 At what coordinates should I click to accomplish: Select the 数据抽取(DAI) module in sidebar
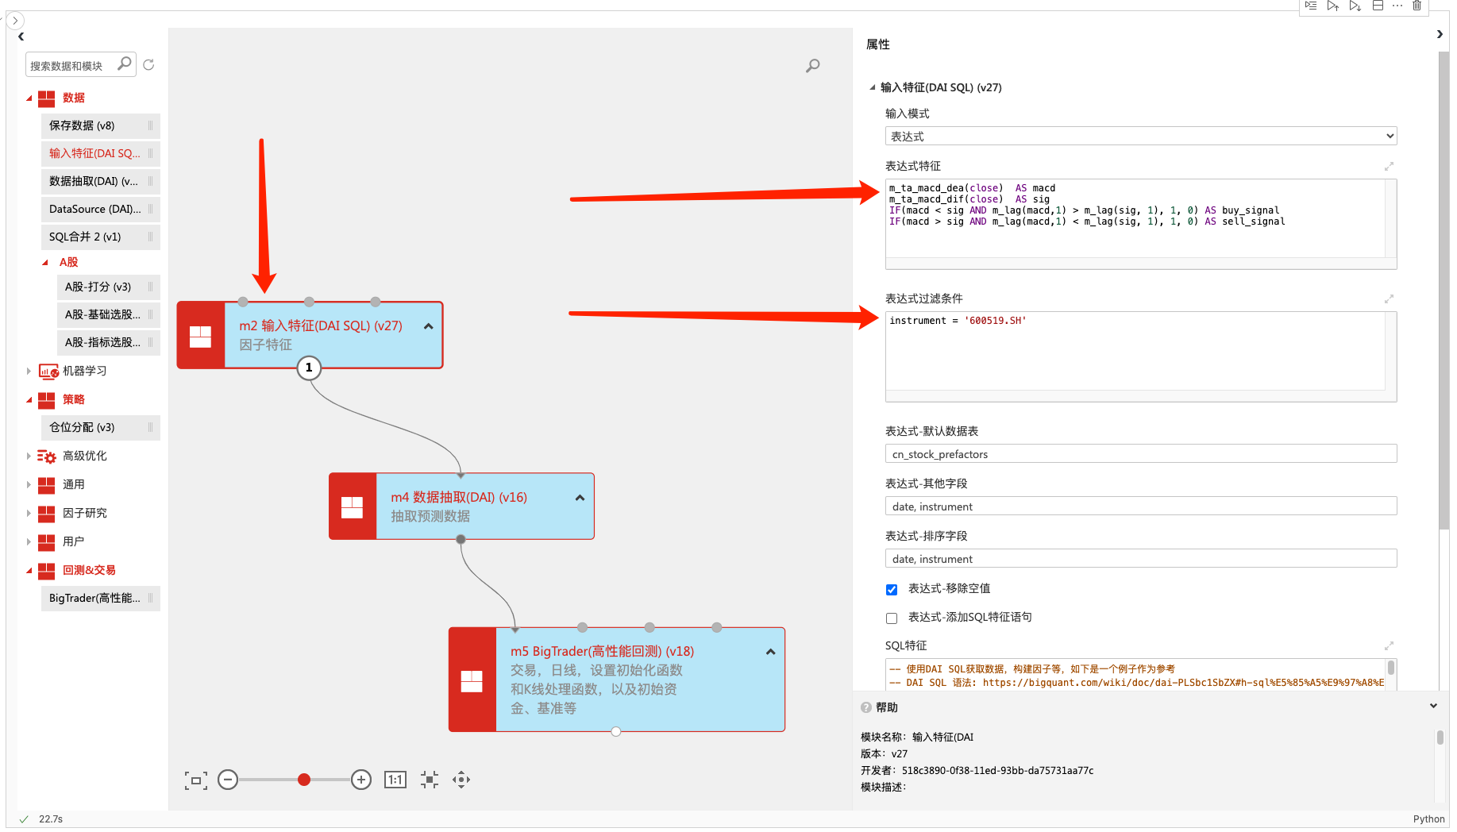(x=94, y=181)
